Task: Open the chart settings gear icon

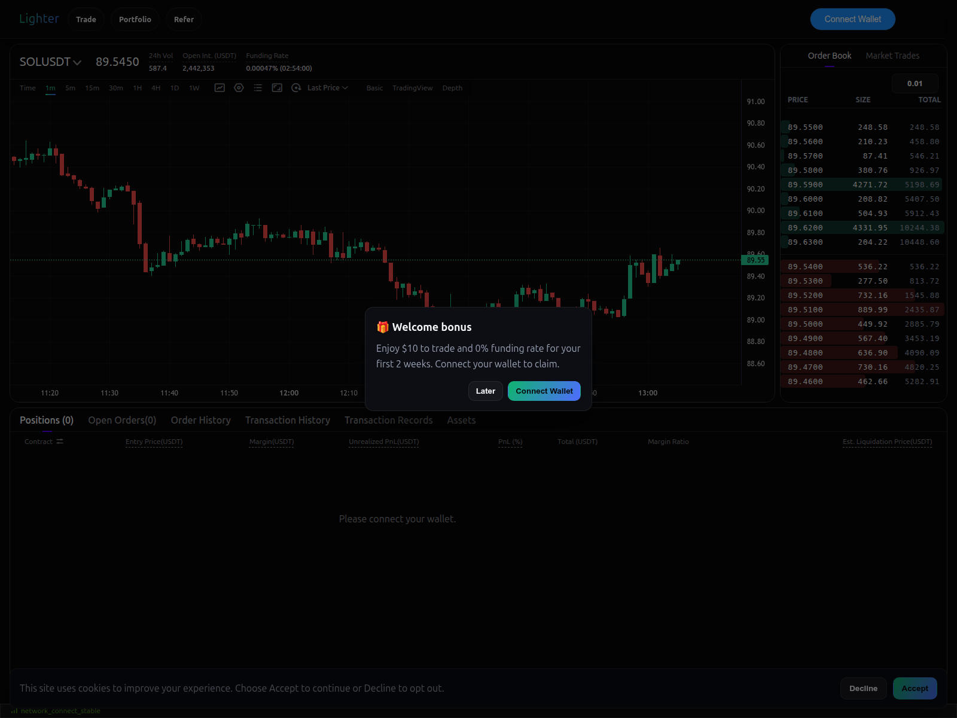Action: tap(239, 87)
